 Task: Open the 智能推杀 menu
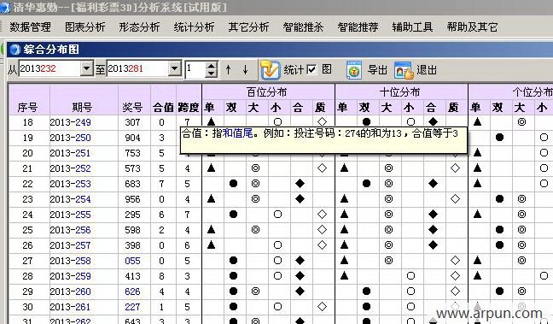point(303,27)
